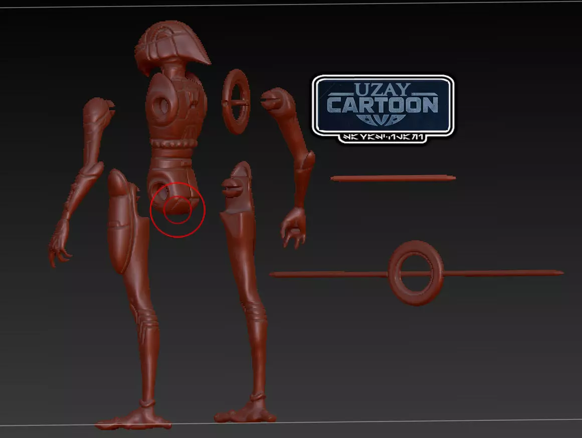Select the ribbed waist band of the torso
The image size is (582, 438).
click(x=174, y=143)
